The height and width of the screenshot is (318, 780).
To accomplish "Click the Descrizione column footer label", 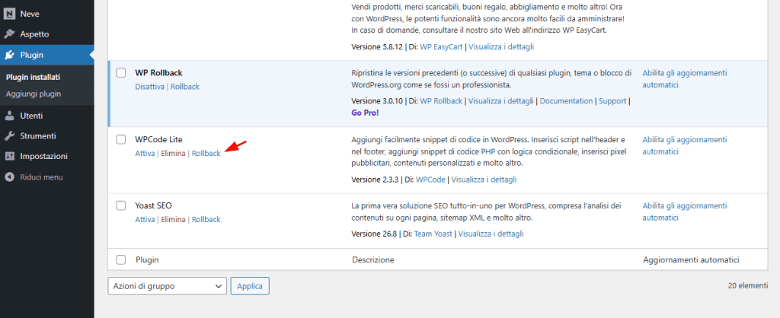I will (373, 259).
